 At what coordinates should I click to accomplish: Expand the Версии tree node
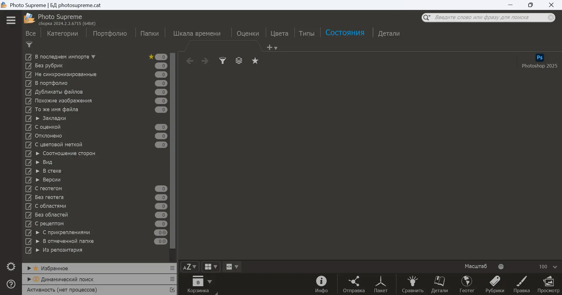[x=37, y=180]
